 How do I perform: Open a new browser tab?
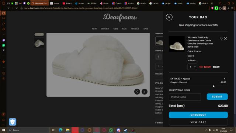coord(212,3)
